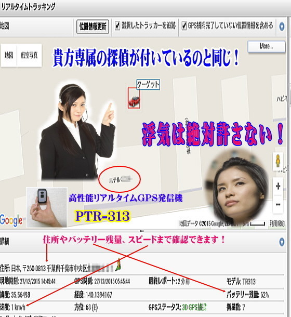Click the GPS device thumbnail photo

pyautogui.click(x=47, y=207)
